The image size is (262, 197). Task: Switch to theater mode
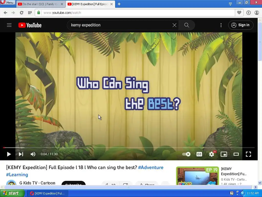click(236, 154)
